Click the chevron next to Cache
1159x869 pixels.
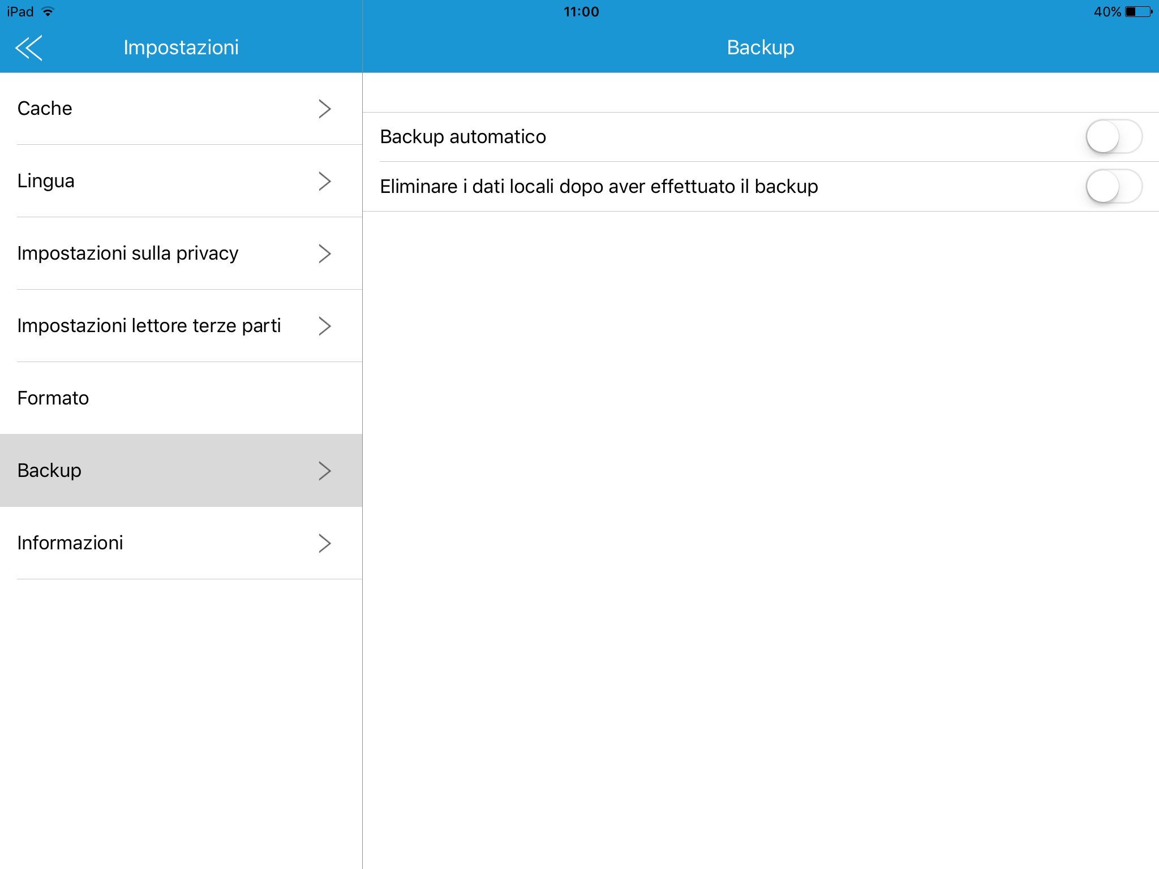tap(324, 109)
